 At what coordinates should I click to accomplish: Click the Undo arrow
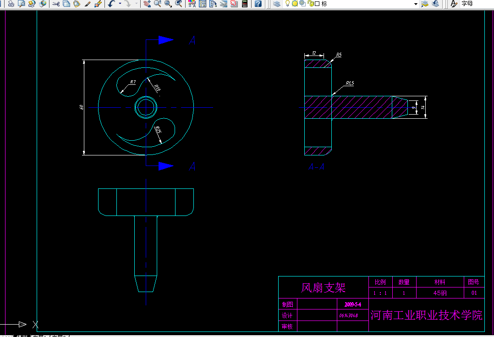pos(111,4)
